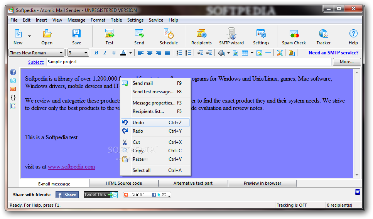Click the Send toolbar icon
Viewport: 373px width, 219px height.
point(139,36)
